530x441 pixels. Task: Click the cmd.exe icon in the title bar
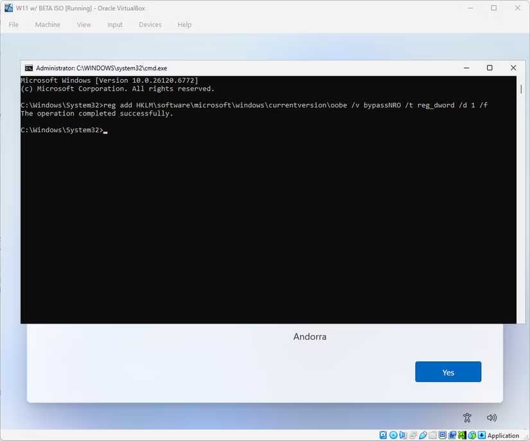[28, 67]
